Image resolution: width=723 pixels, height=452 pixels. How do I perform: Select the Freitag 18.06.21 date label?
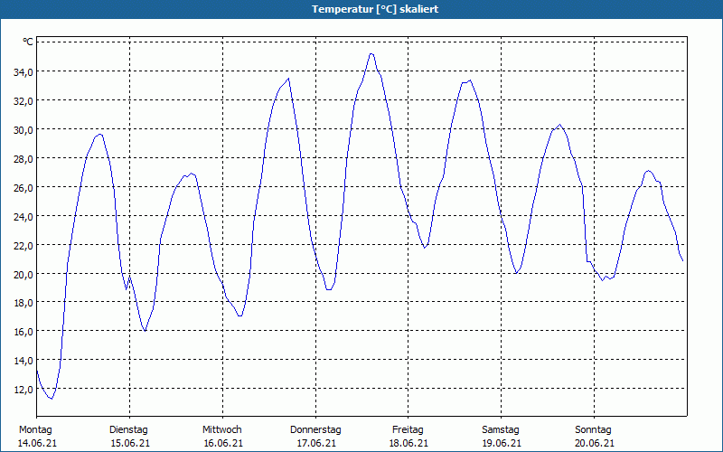pos(408,437)
